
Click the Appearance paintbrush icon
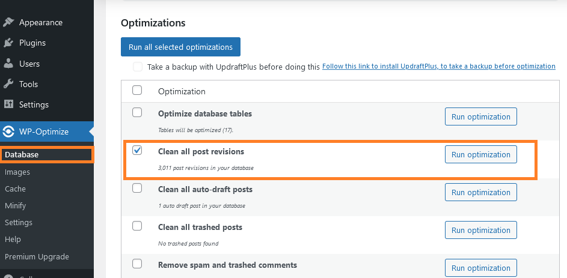pyautogui.click(x=8, y=22)
